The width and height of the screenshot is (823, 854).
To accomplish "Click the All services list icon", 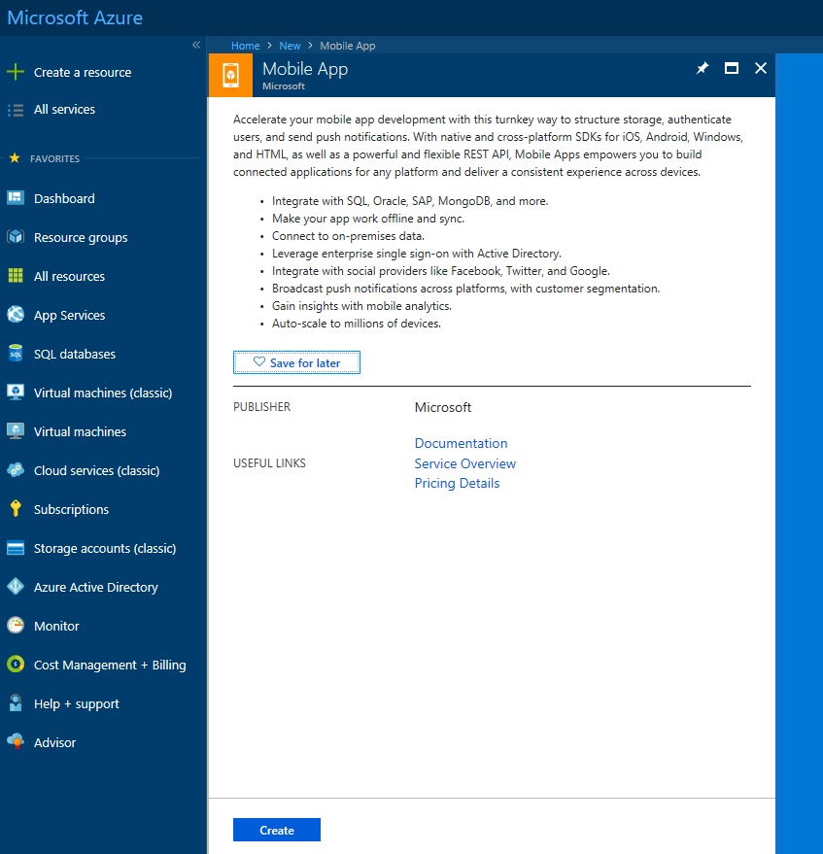I will coord(16,110).
